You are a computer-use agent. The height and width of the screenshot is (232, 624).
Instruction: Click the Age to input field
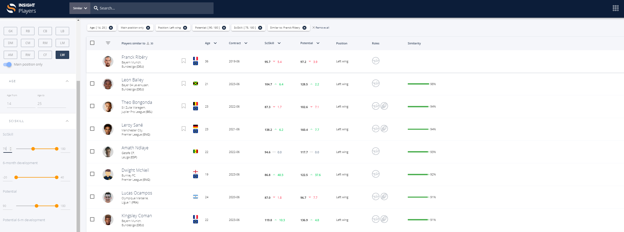coord(51,104)
